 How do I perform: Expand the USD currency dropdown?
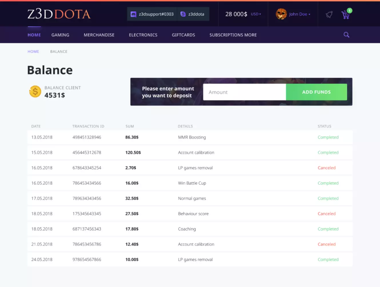[x=255, y=14]
